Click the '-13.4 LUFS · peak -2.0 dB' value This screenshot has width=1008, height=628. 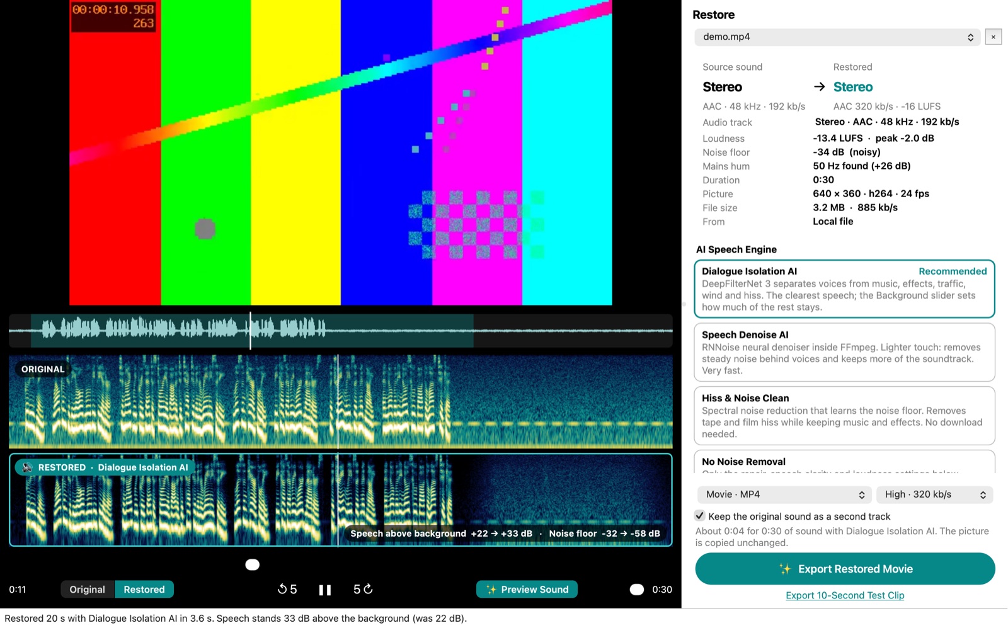click(x=873, y=139)
